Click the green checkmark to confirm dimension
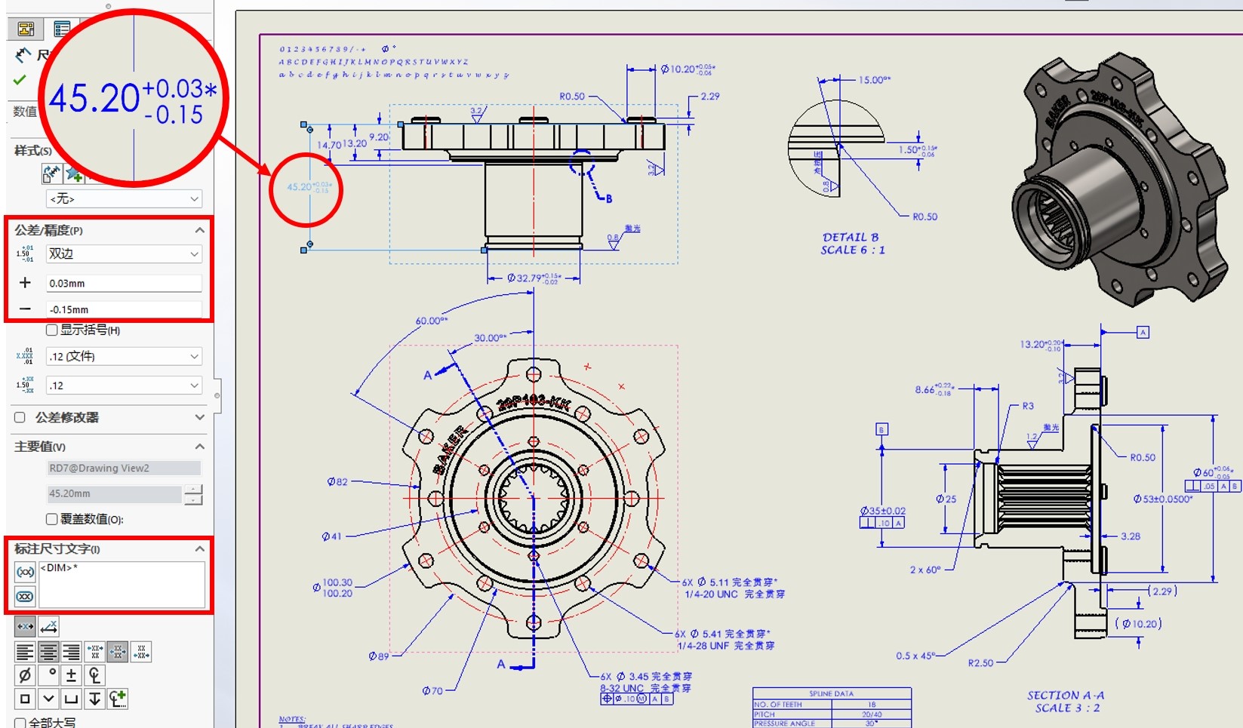Image resolution: width=1243 pixels, height=728 pixels. 20,80
